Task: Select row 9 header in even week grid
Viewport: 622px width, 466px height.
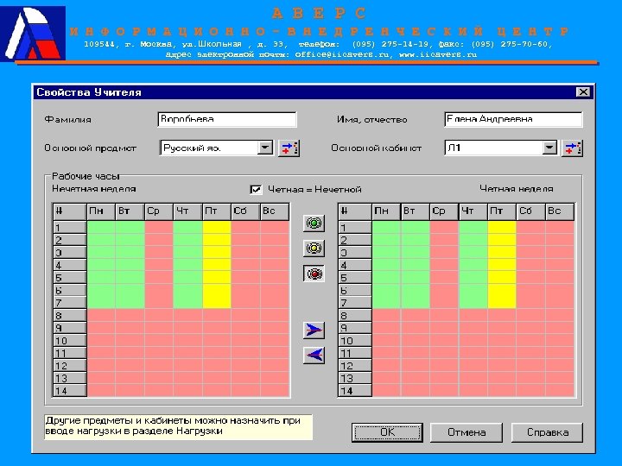Action: 355,328
